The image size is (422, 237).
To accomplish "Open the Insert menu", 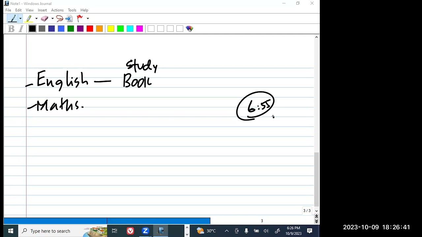I will 42,10.
